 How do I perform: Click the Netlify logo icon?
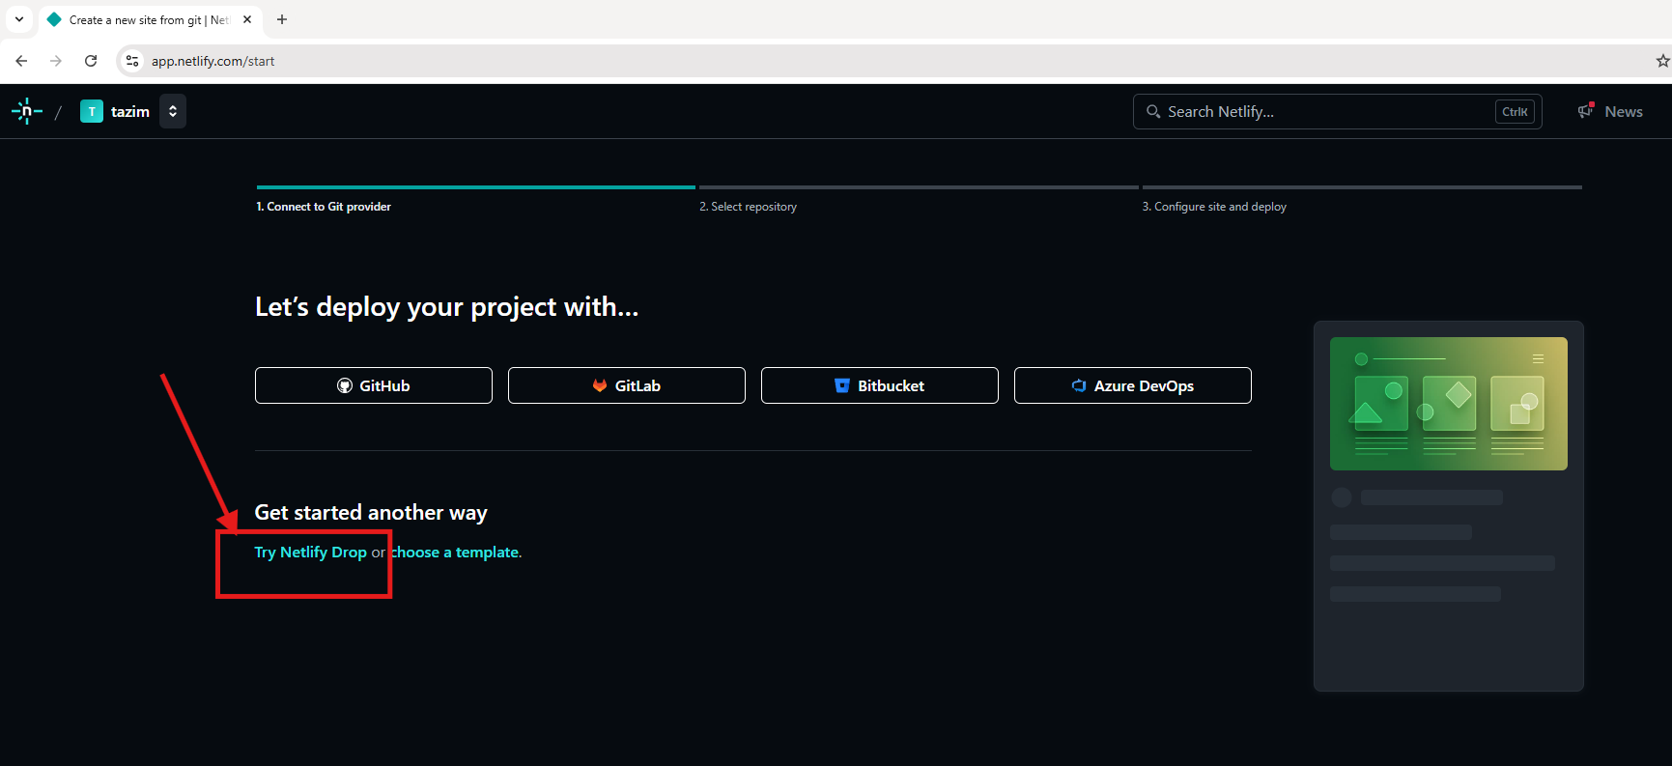tap(26, 111)
